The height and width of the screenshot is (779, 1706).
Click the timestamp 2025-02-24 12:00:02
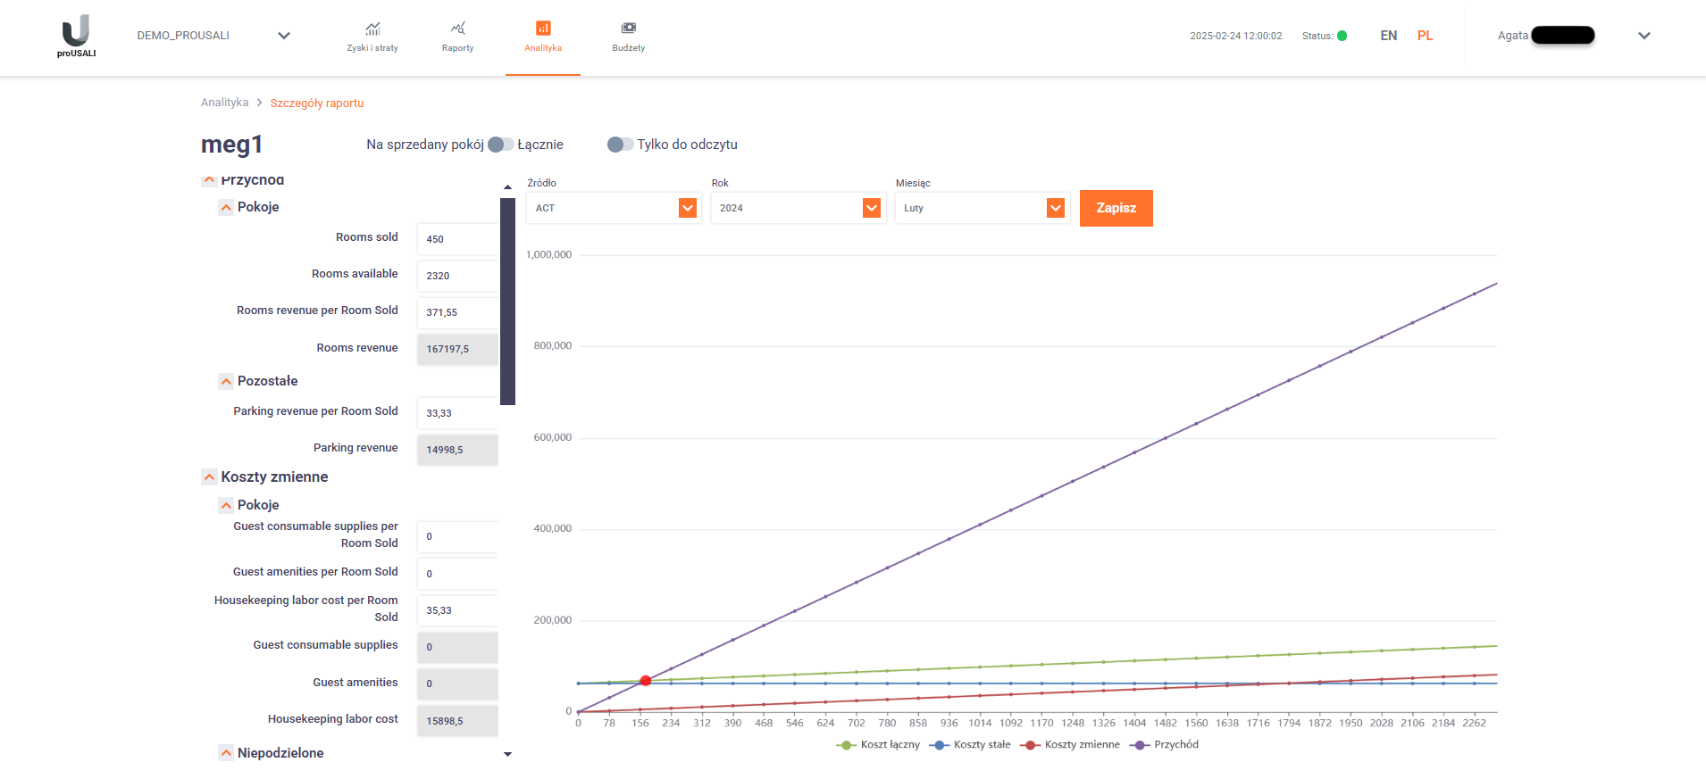pyautogui.click(x=1235, y=36)
